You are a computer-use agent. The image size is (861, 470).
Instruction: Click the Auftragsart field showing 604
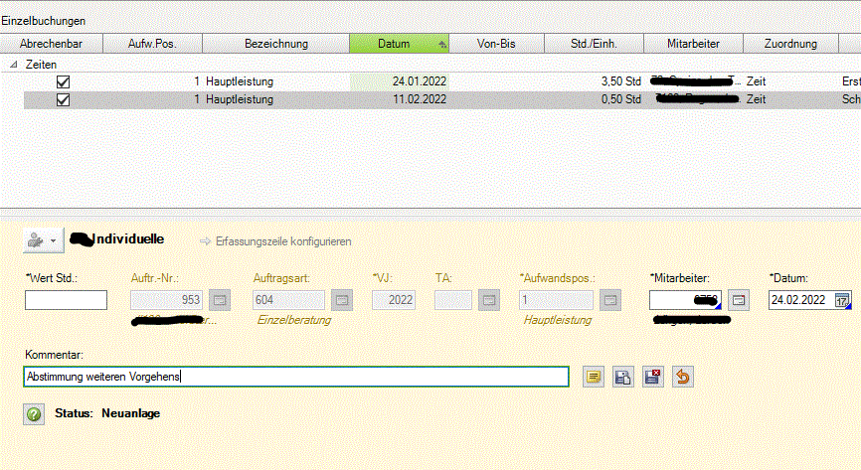(289, 300)
